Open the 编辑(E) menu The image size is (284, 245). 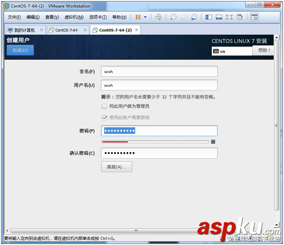coord(33,17)
